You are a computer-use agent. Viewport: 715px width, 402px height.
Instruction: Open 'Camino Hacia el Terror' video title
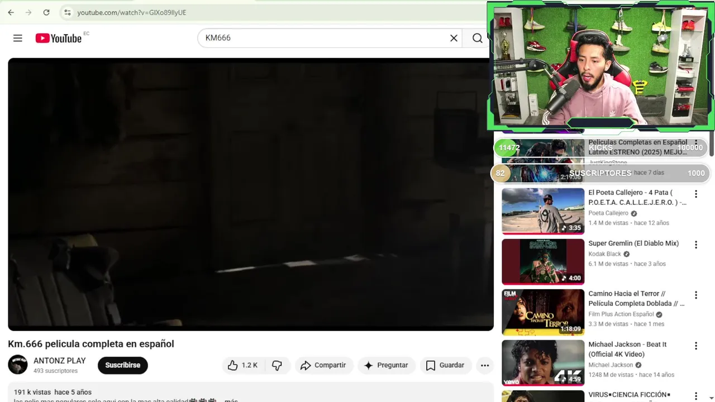[x=636, y=299]
